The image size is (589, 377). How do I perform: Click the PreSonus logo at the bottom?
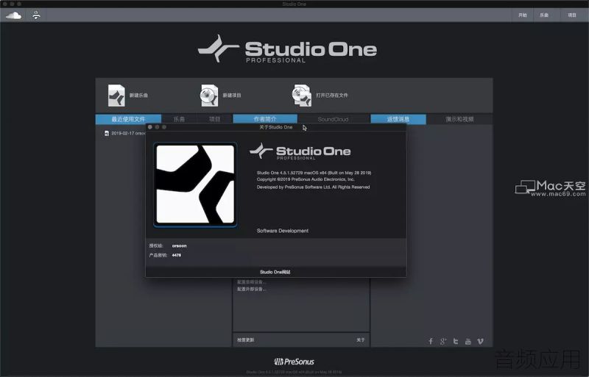tap(294, 362)
